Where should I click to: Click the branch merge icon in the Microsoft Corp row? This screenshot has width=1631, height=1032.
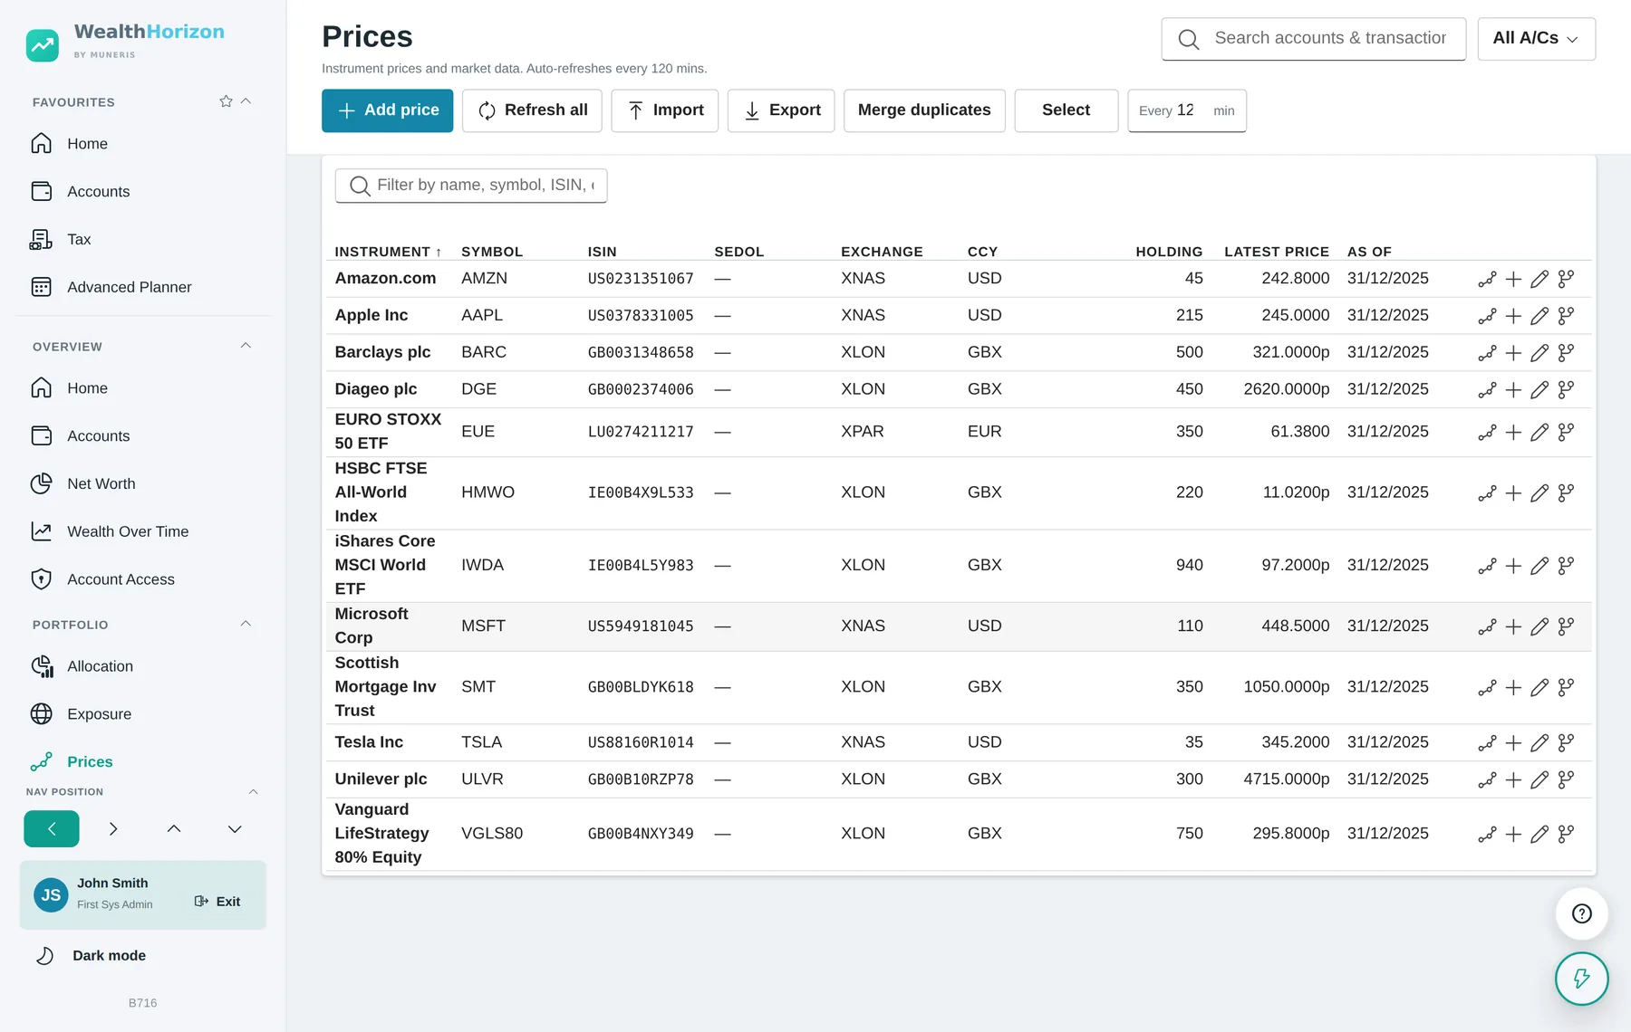click(x=1566, y=626)
